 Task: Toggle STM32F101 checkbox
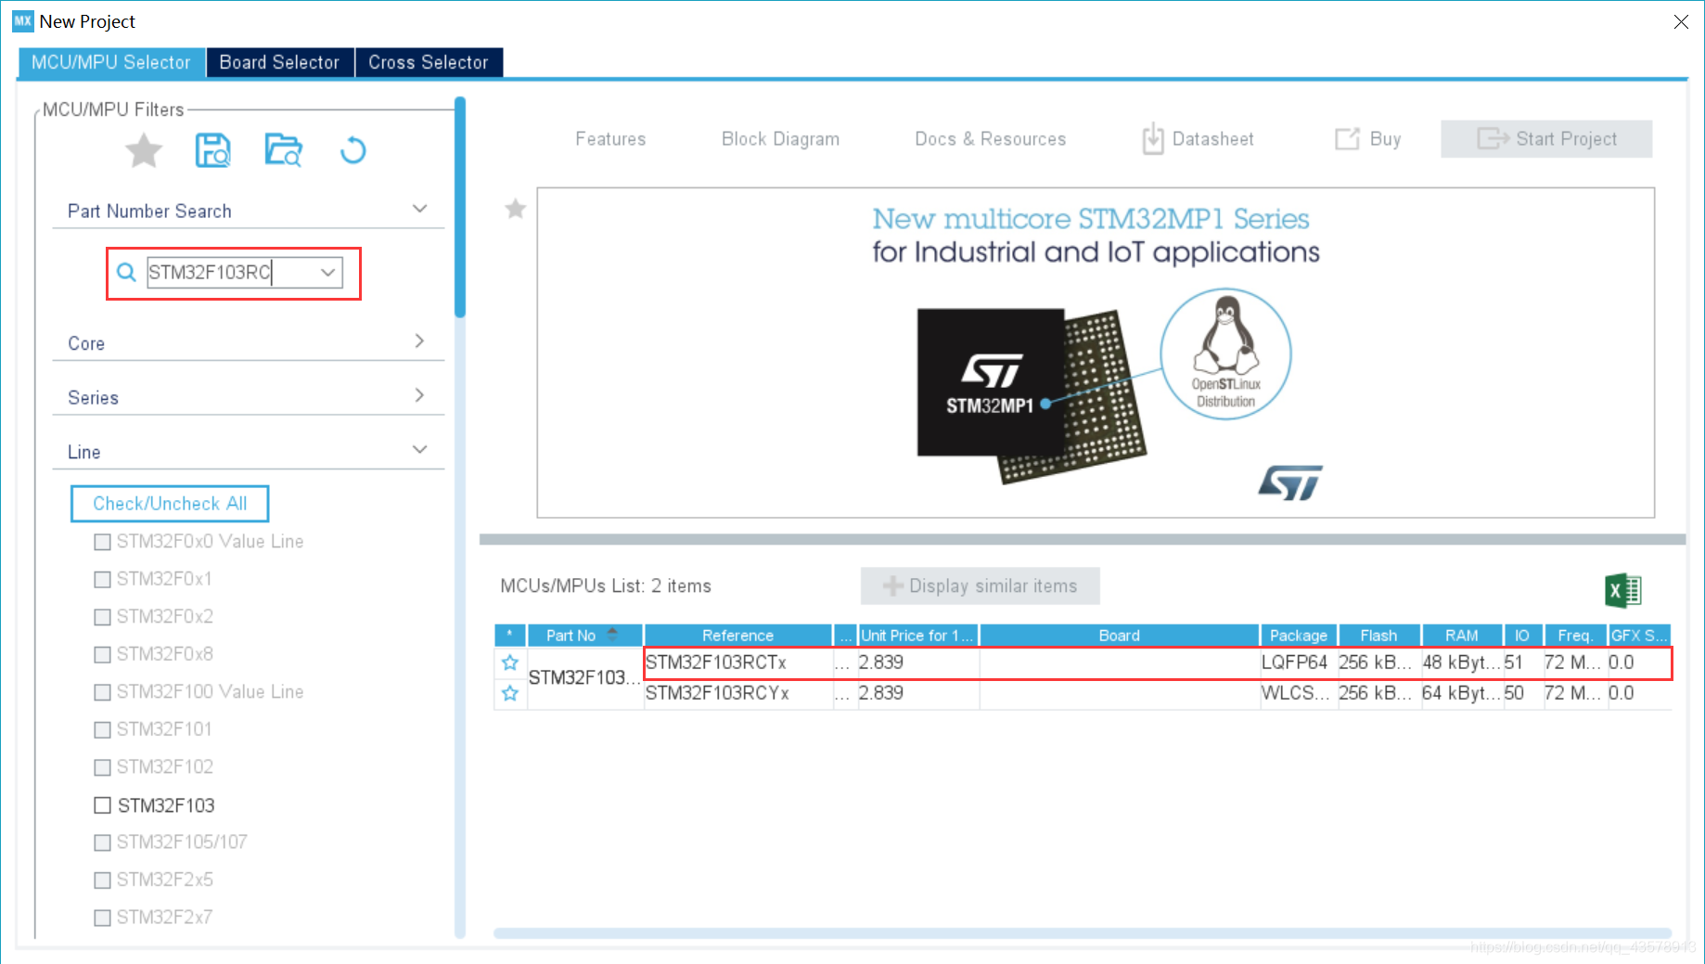tap(102, 729)
